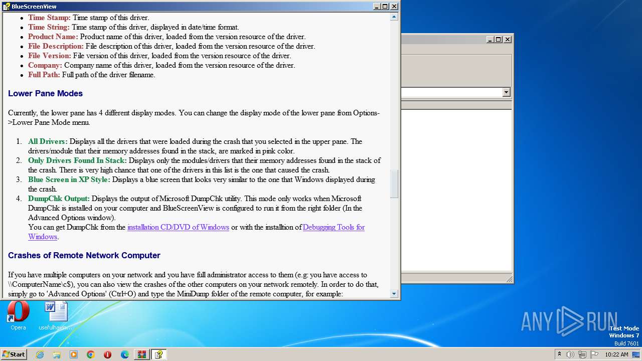Click the 'Only Drivers Found In Stack:' label
The height and width of the screenshot is (361, 642).
[77, 160]
